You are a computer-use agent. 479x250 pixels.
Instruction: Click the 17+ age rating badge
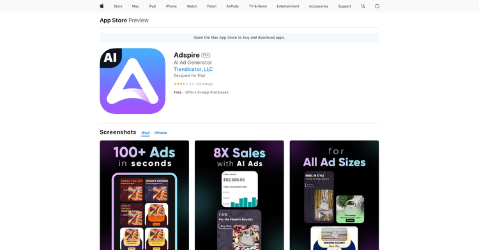tap(206, 56)
